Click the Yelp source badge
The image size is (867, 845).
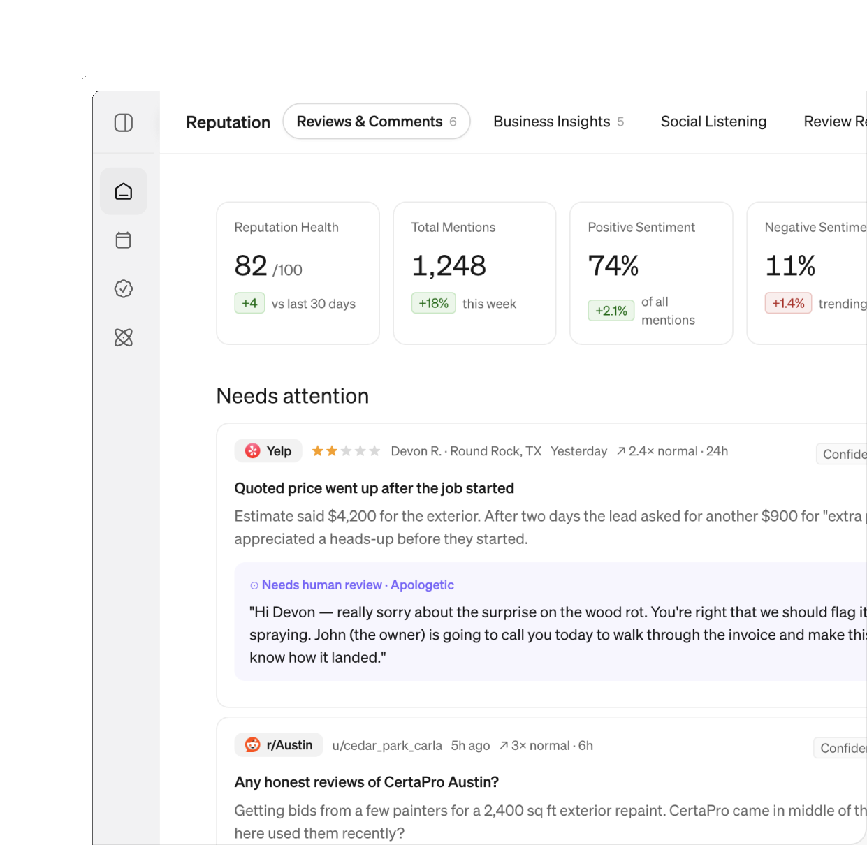click(x=268, y=451)
